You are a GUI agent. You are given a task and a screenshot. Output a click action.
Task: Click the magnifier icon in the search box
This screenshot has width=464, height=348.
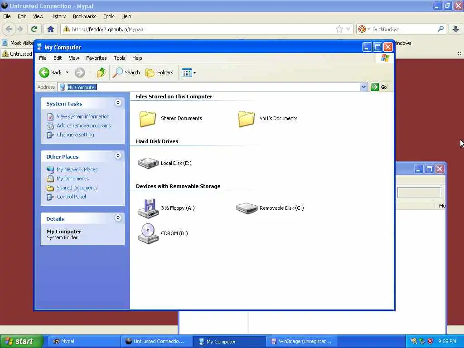tap(440, 29)
